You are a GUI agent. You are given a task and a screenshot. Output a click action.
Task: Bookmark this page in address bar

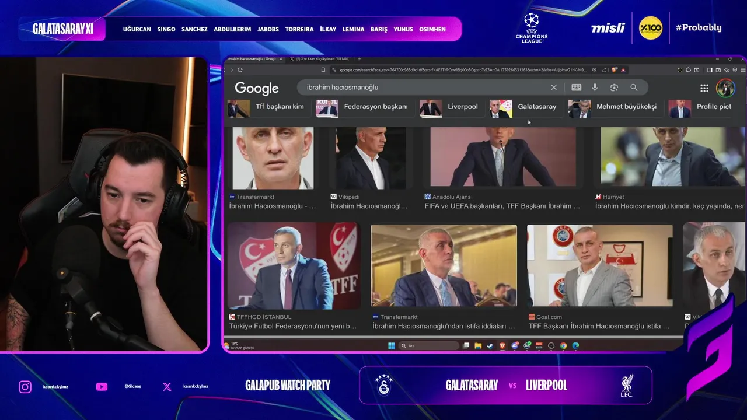323,69
